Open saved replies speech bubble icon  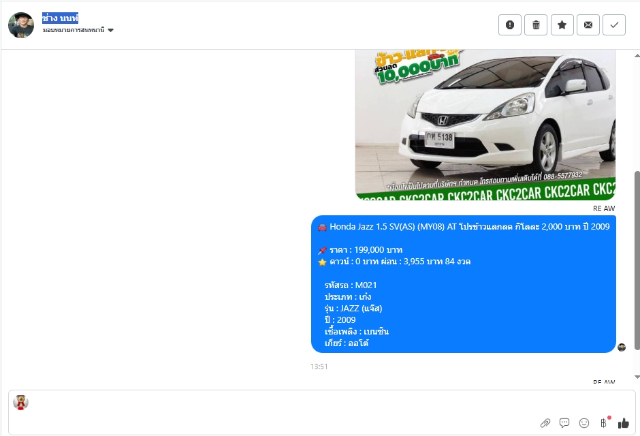pos(564,423)
